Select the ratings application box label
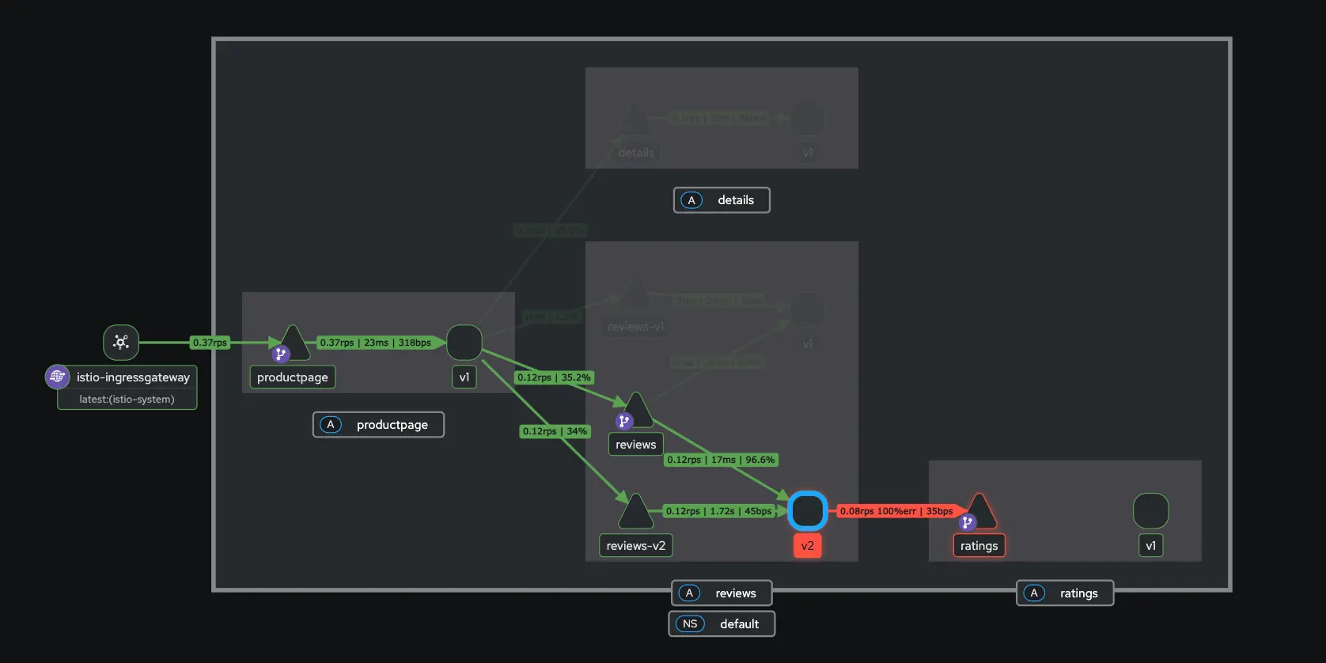 click(1065, 593)
